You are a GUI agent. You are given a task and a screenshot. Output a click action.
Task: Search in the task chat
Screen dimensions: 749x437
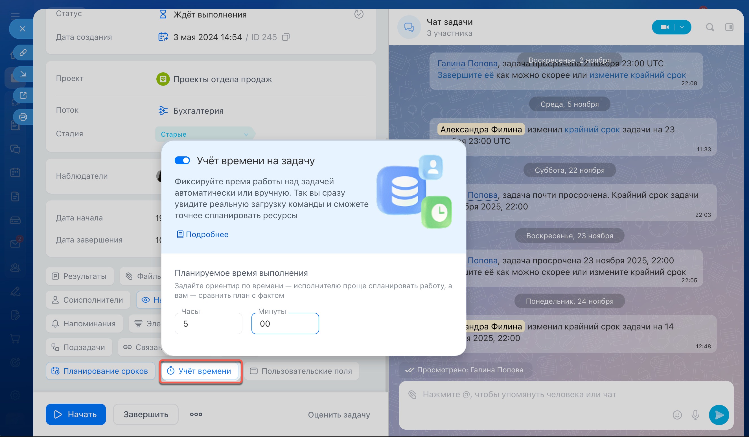coord(710,27)
